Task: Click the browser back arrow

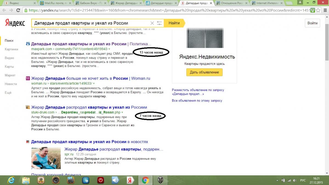Action: point(4,10)
